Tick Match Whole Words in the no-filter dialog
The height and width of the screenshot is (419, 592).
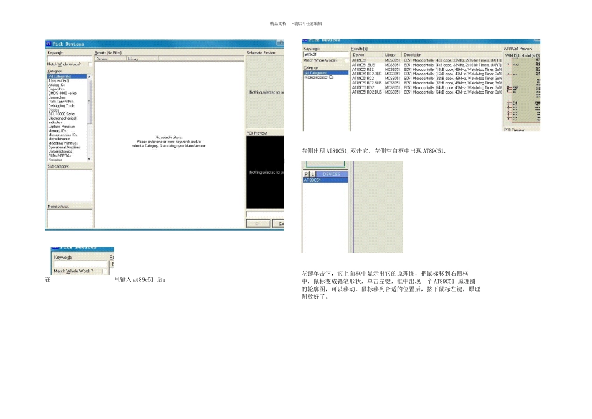coord(90,65)
